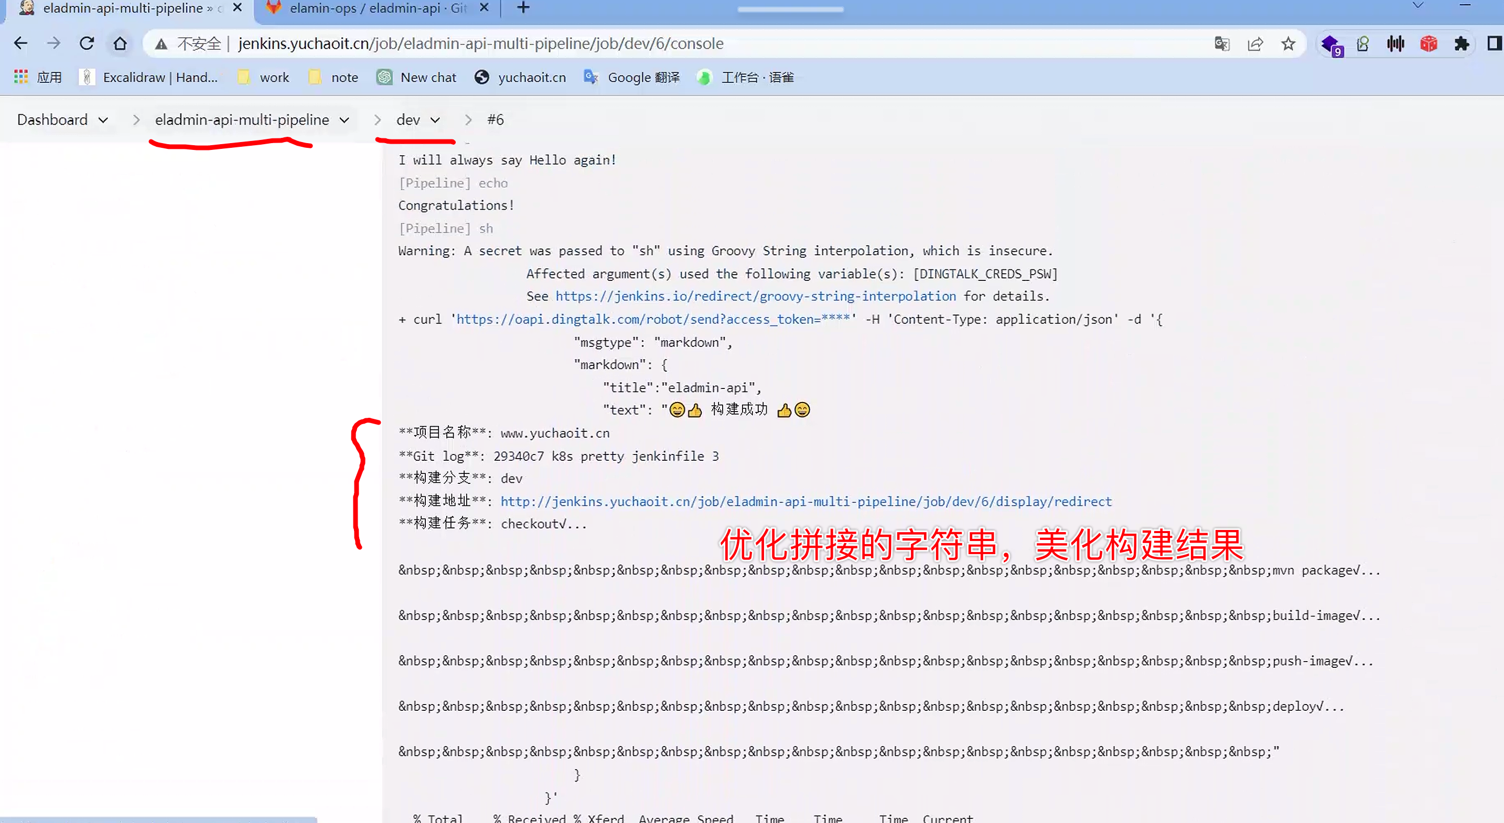Viewport: 1504px width, 823px height.
Task: Click the share page icon
Action: coord(1255,43)
